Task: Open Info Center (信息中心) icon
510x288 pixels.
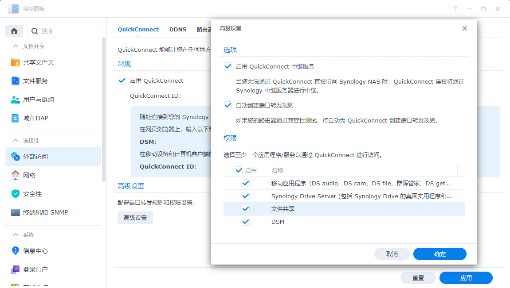Action: [x=15, y=251]
